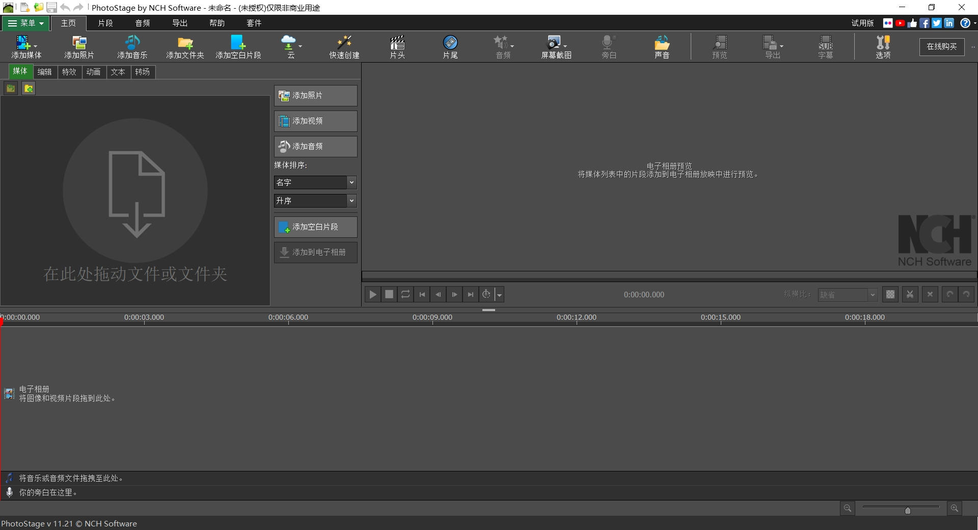Image resolution: width=978 pixels, height=530 pixels.
Task: Switch to the 编辑 panel tab
Action: coord(44,72)
